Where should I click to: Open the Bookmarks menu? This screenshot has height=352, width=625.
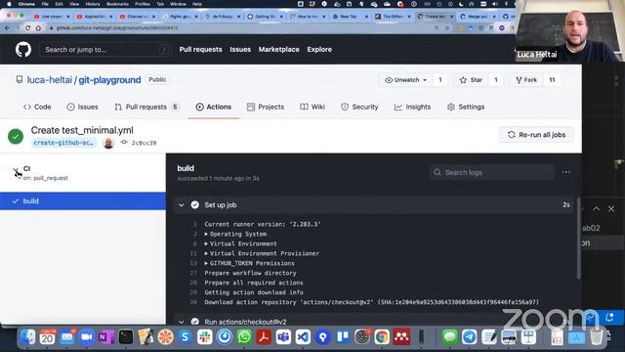coord(117,4)
